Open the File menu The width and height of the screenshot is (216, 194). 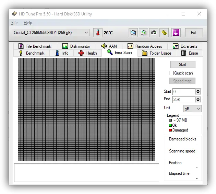(14, 23)
